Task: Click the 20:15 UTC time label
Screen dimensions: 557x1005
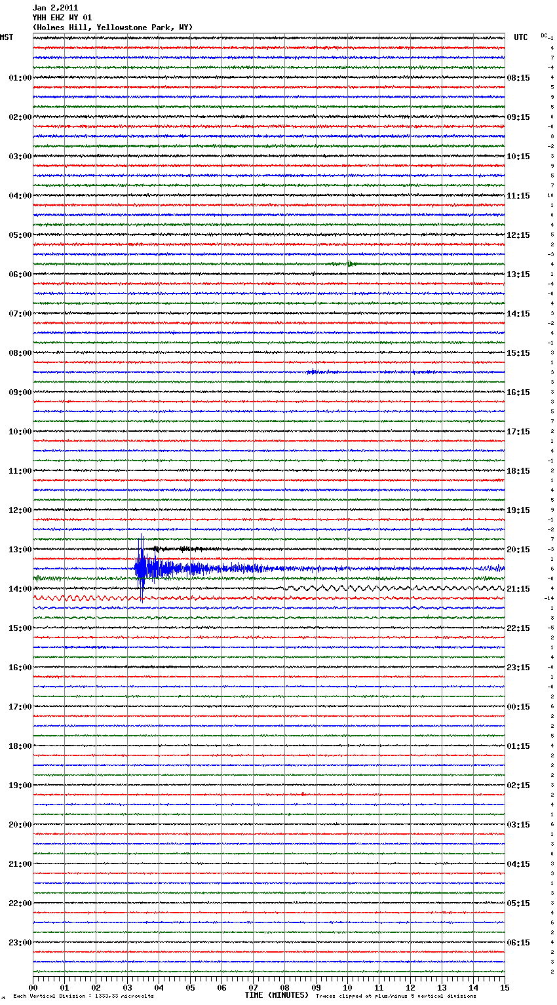Action: coord(518,550)
